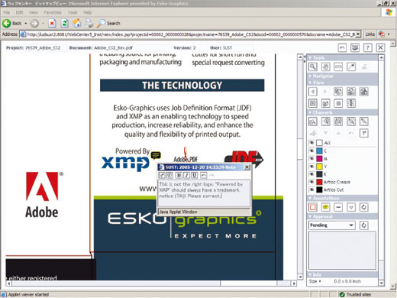Select the red Artios Crease swatch

click(319, 182)
